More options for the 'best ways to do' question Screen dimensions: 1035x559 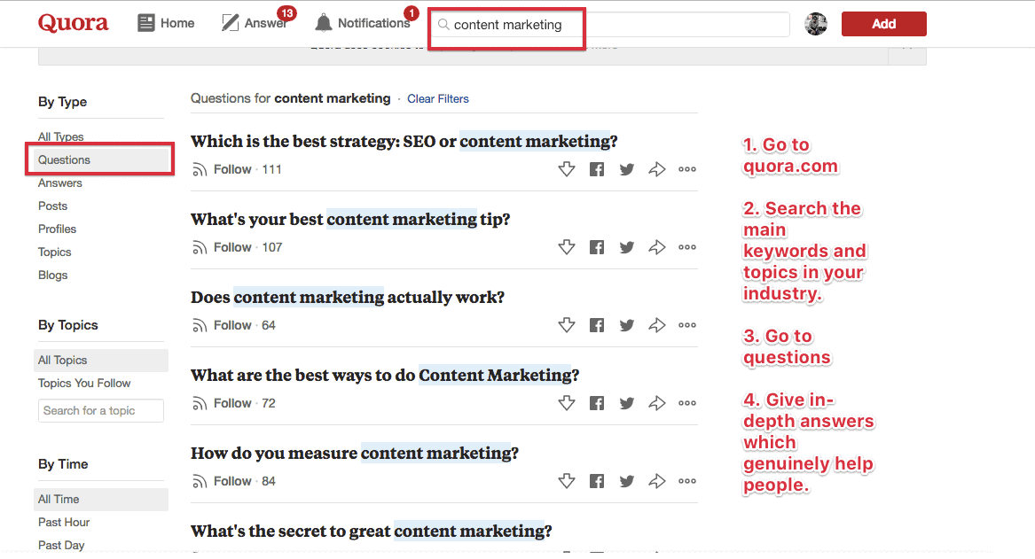pos(687,403)
